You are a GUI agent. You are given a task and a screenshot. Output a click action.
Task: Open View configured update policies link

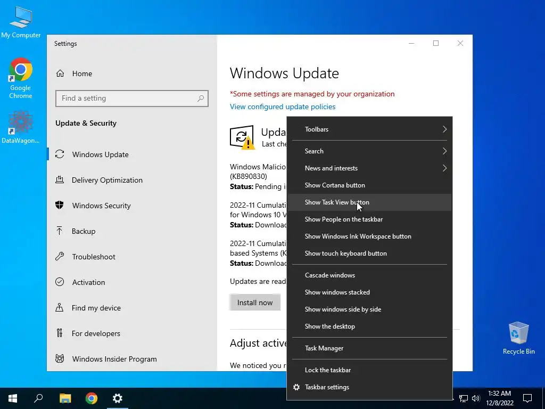pos(283,107)
